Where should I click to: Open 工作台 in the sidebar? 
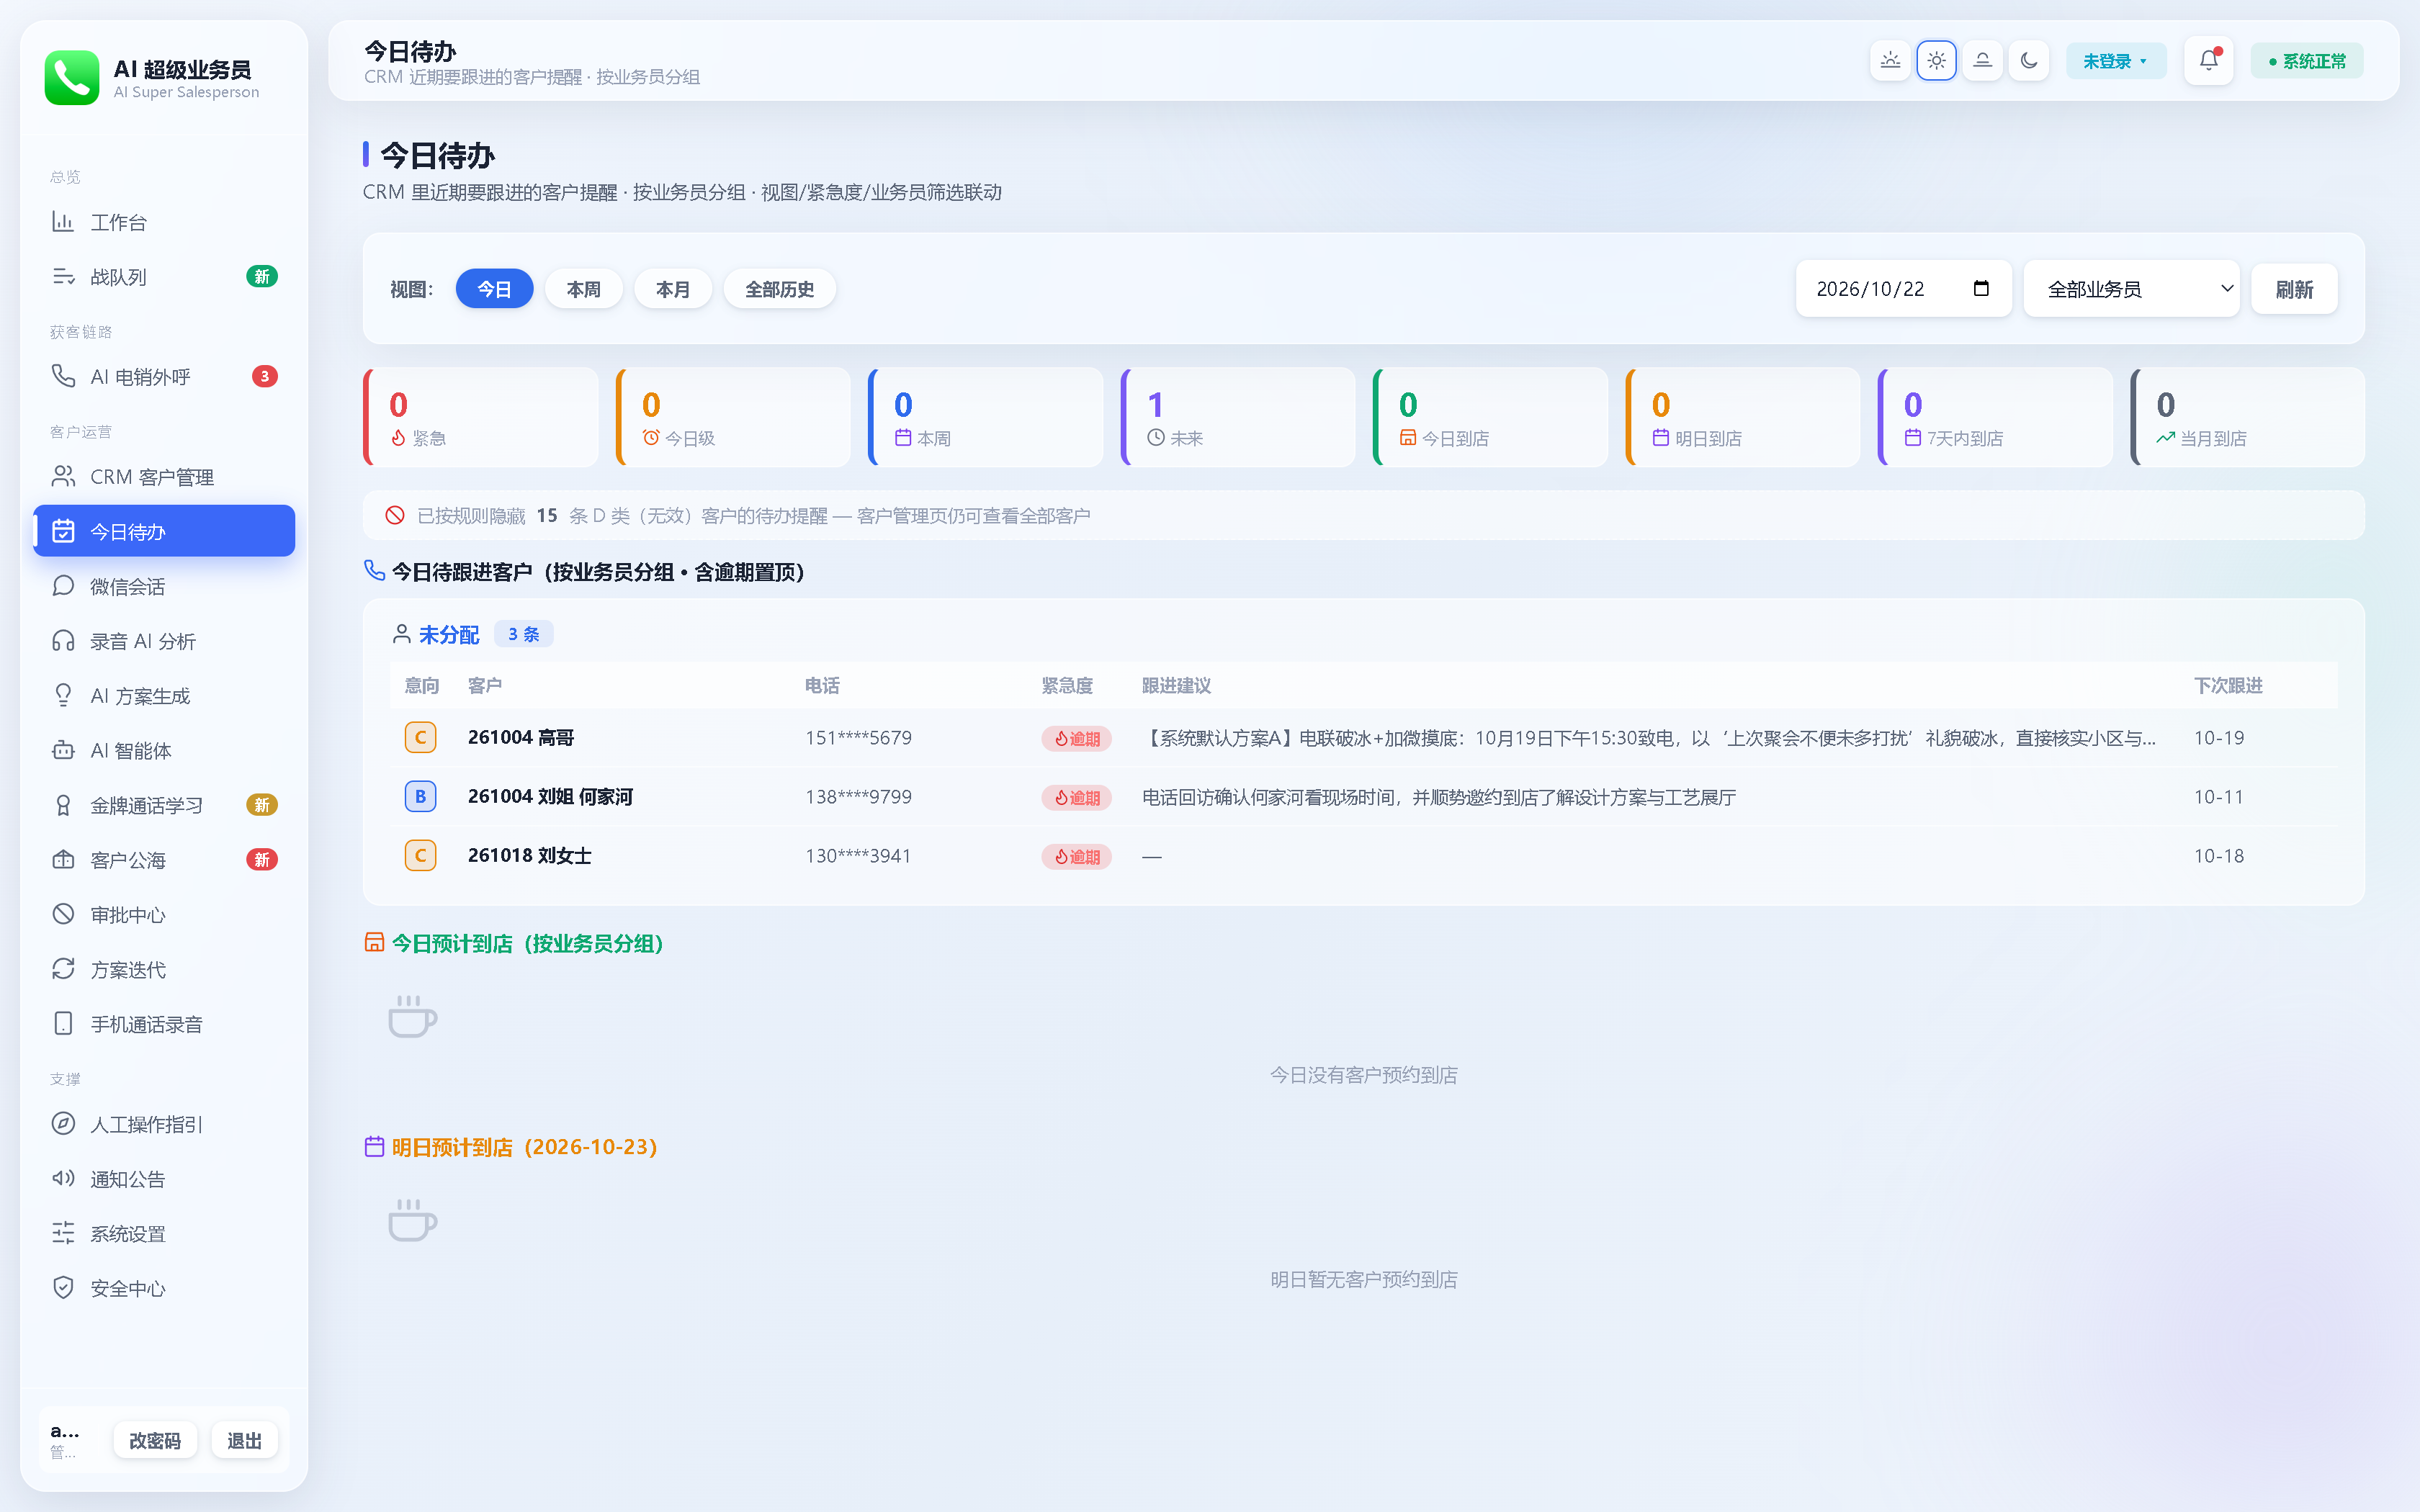pos(164,222)
